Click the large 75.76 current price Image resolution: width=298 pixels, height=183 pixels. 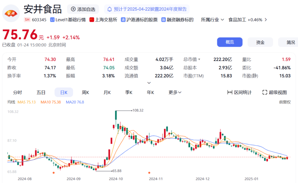coord(20,35)
